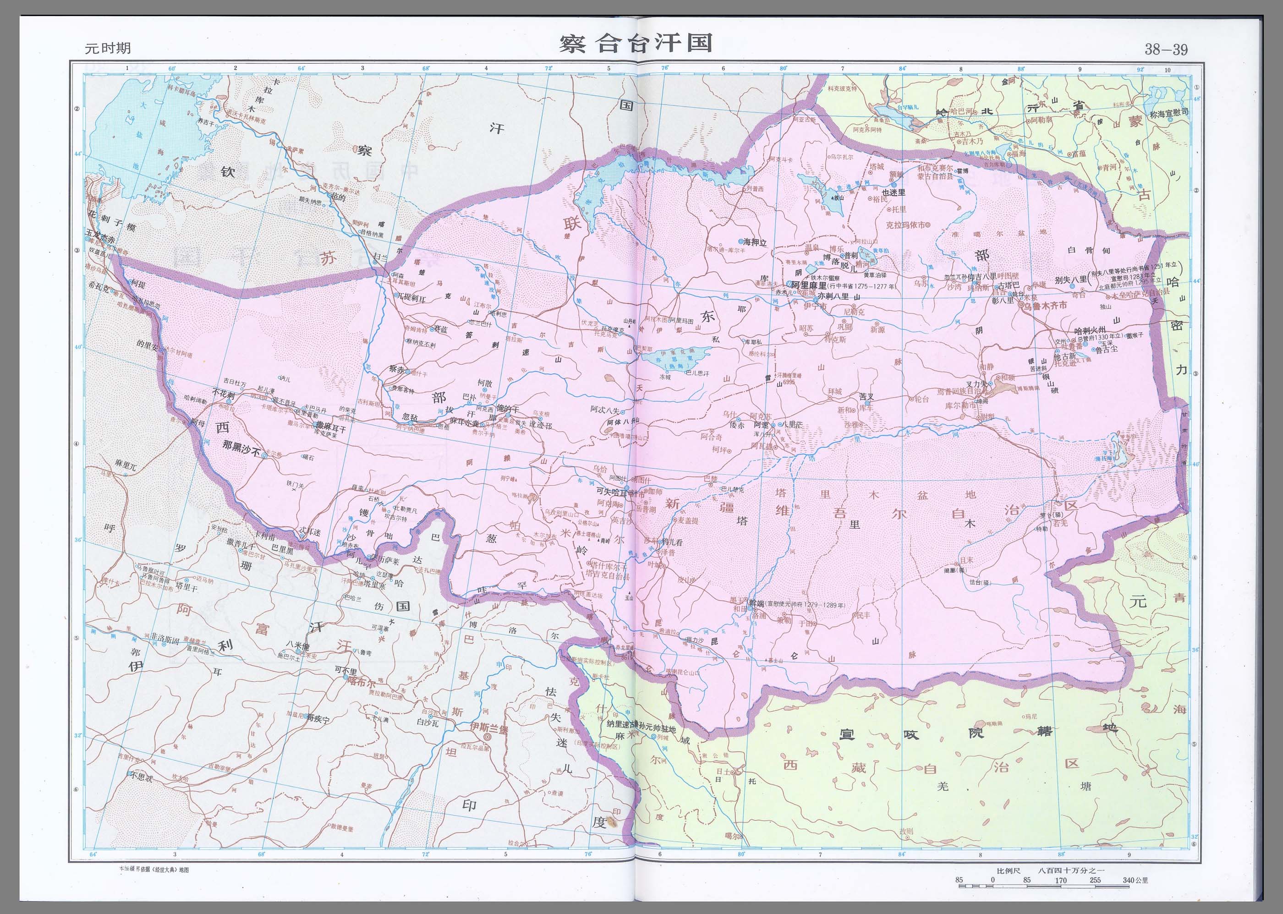Click the 那黑沙不 city marker
Screen dimensions: 1283x914
pos(264,456)
